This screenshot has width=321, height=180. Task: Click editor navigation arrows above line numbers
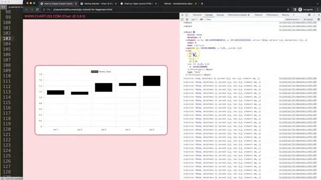(x=3, y=6)
